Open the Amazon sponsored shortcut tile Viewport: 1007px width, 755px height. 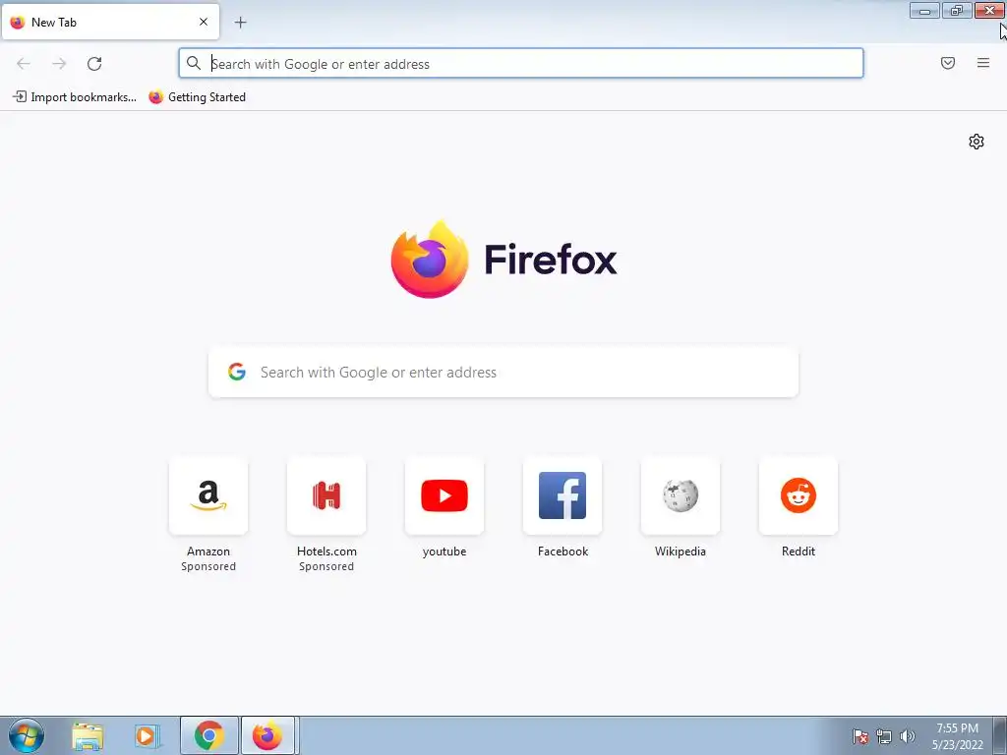point(208,495)
